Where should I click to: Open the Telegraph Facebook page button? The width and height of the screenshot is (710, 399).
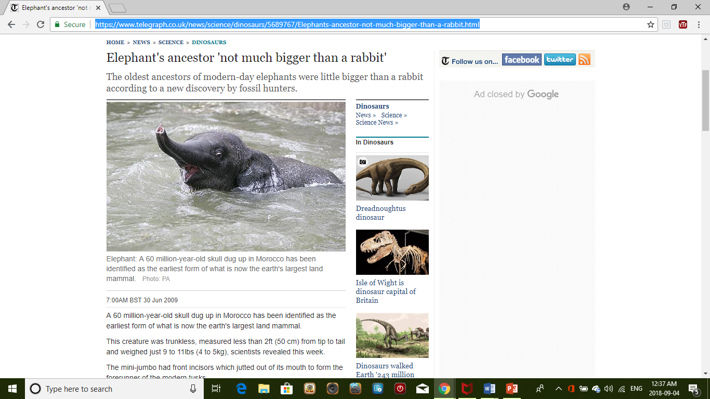[x=521, y=60]
